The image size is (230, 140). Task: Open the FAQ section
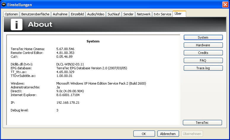pos(203,60)
